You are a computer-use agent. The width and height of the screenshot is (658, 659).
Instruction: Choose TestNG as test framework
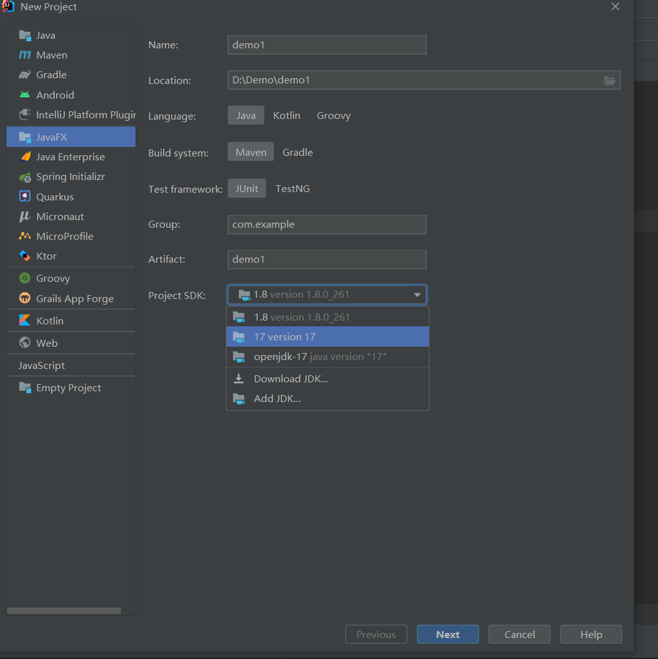(292, 188)
